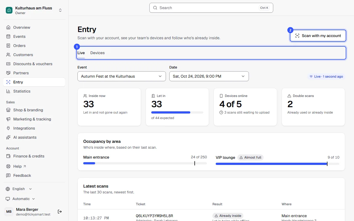Open Statistics in the sidebar
354x221 pixels.
point(34,91)
